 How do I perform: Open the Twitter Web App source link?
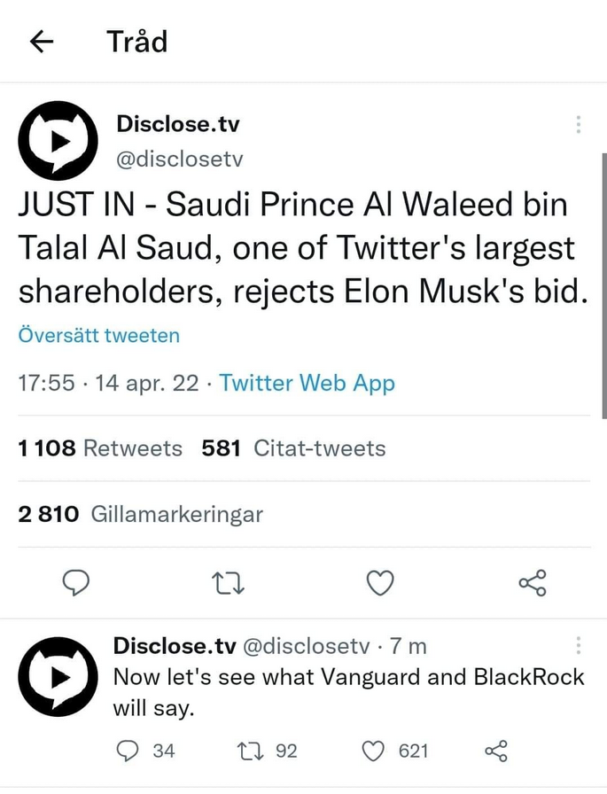(307, 383)
